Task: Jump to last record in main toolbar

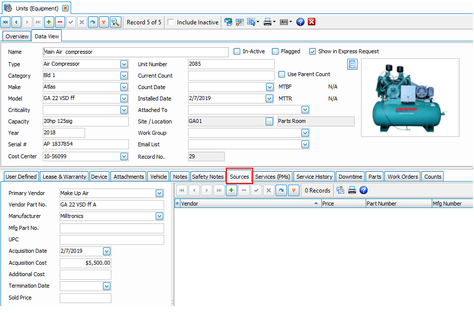Action: pyautogui.click(x=38, y=22)
